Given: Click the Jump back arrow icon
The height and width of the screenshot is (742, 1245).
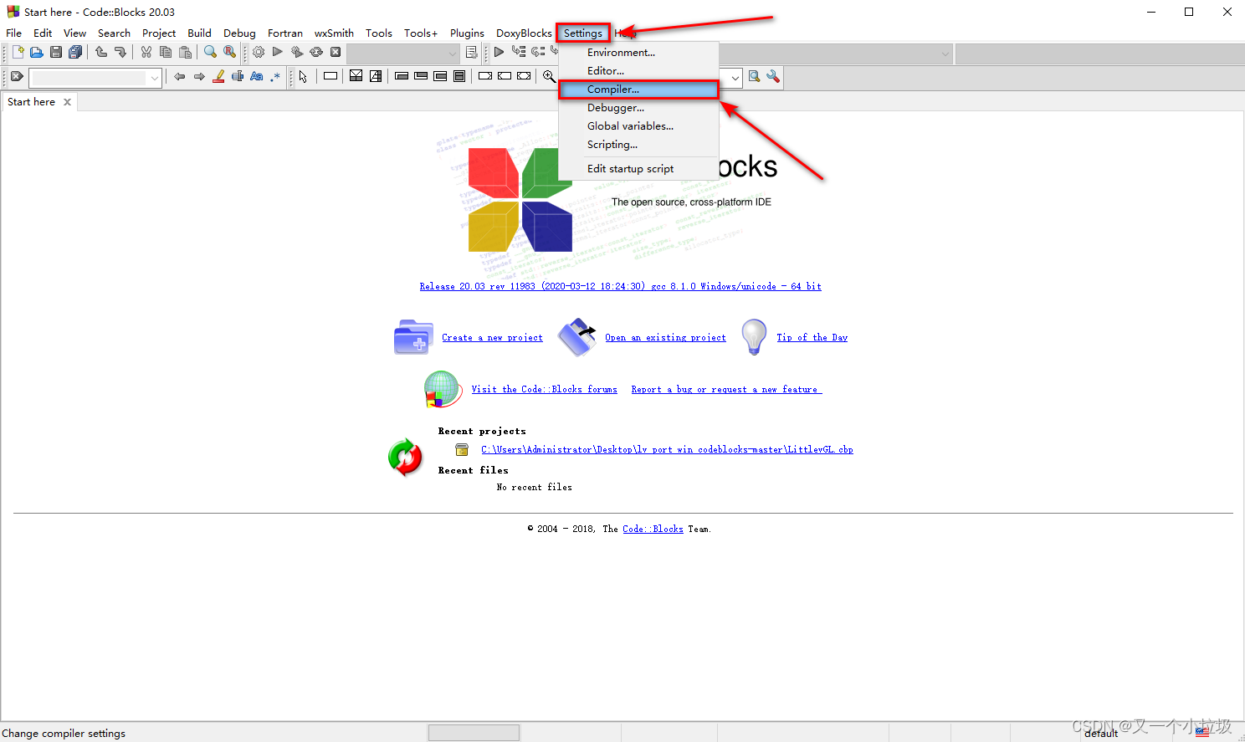Looking at the screenshot, I should pyautogui.click(x=180, y=76).
